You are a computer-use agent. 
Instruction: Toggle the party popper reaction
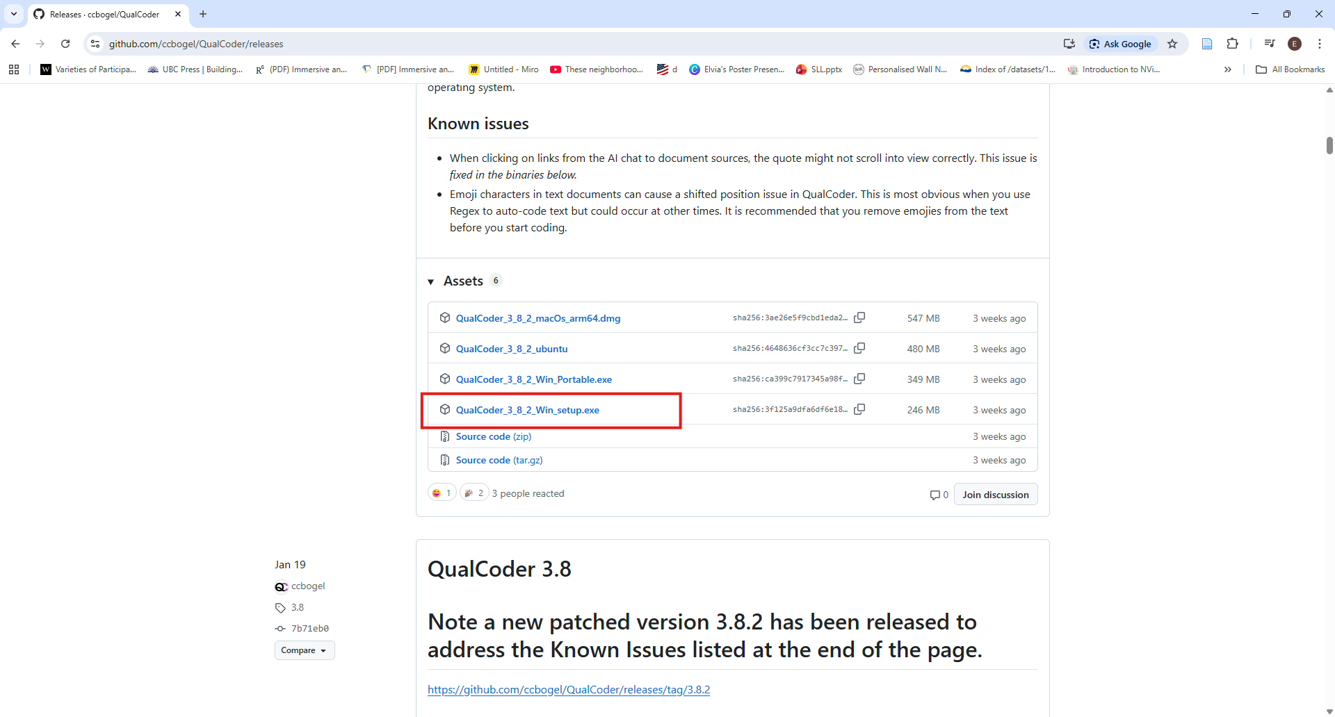(x=474, y=493)
